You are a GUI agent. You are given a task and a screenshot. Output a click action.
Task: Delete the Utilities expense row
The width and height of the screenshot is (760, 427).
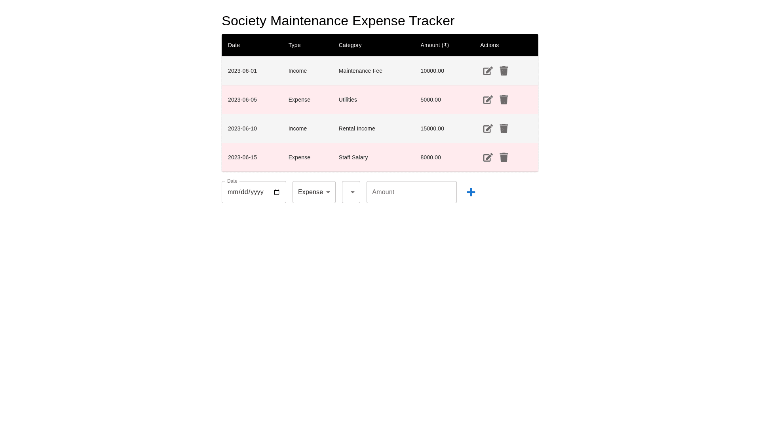[x=503, y=100]
